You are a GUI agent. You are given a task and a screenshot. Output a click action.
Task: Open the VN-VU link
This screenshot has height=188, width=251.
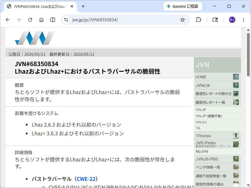(x=217, y=122)
